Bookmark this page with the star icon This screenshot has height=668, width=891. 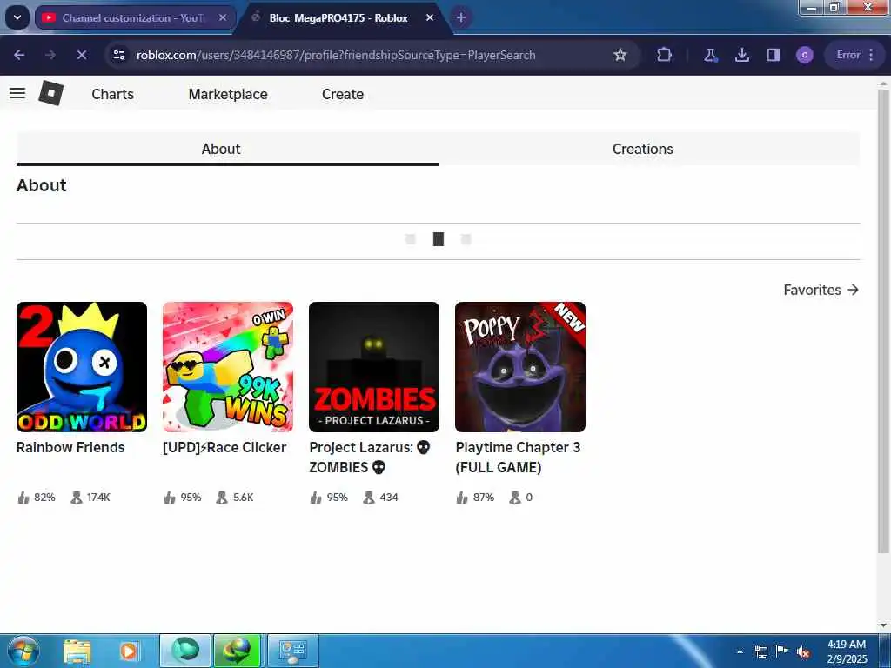(x=620, y=55)
